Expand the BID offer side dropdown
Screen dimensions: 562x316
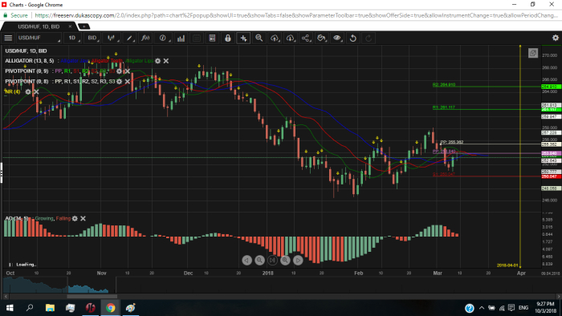tap(92, 38)
